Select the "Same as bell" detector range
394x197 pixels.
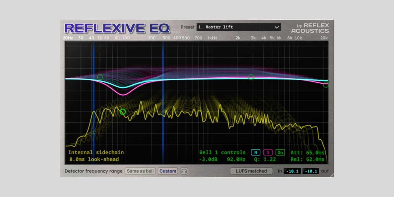click(x=140, y=171)
